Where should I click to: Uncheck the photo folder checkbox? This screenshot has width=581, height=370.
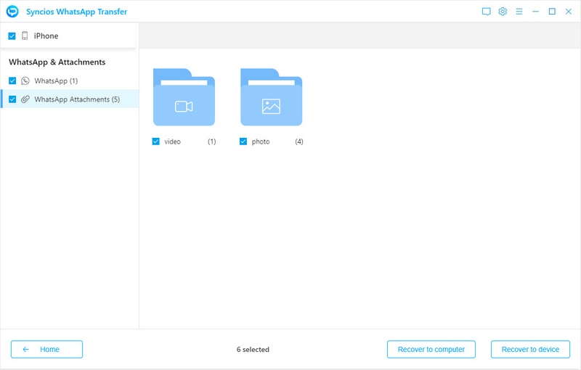(x=243, y=141)
